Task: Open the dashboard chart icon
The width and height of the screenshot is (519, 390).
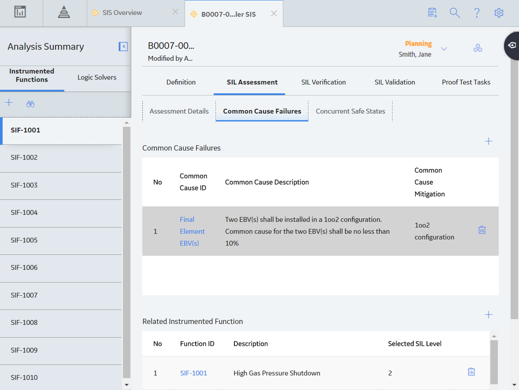Action: pos(20,12)
